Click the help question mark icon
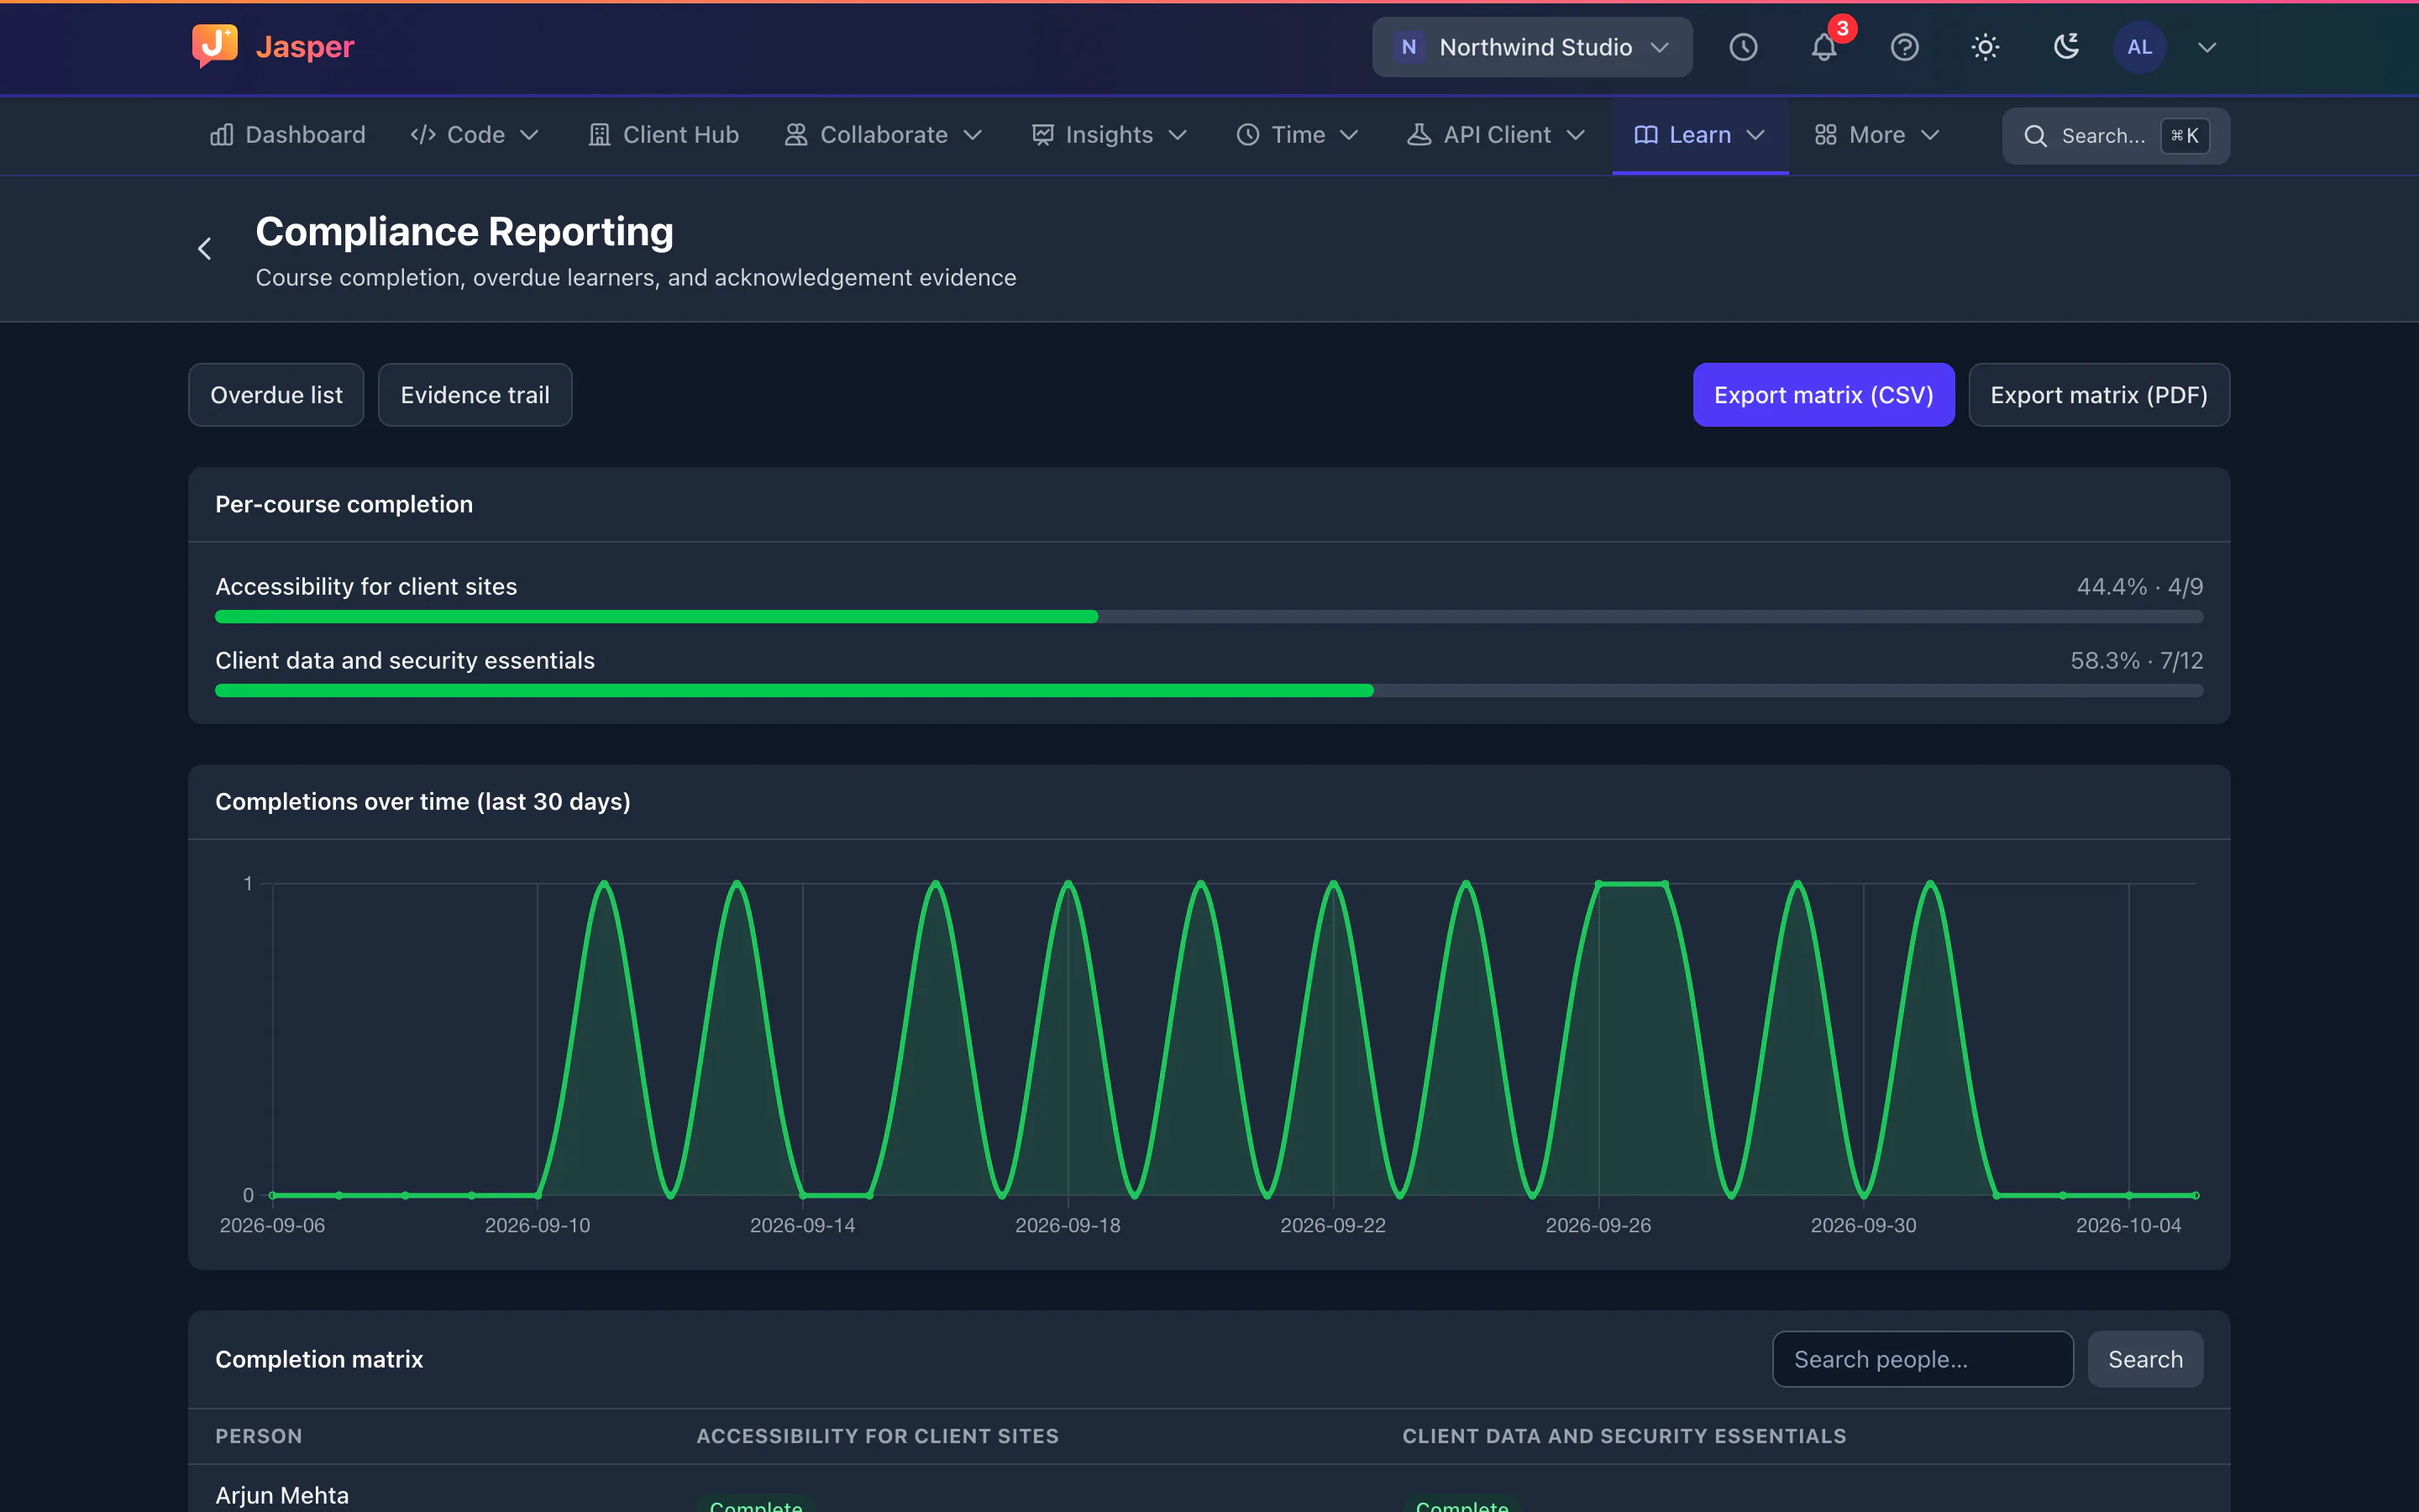2419x1512 pixels. (x=1905, y=47)
